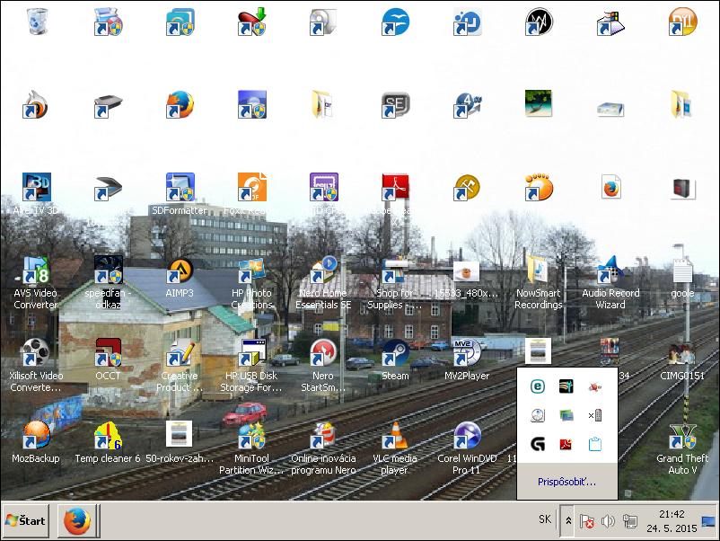This screenshot has height=541, width=720.
Task: Click remote control icon in tray popup
Action: coord(595,415)
